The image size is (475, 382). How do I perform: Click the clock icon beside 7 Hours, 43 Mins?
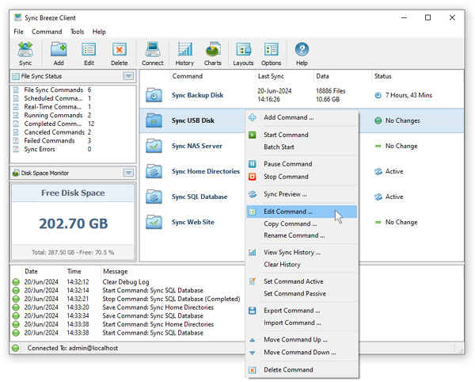[378, 95]
